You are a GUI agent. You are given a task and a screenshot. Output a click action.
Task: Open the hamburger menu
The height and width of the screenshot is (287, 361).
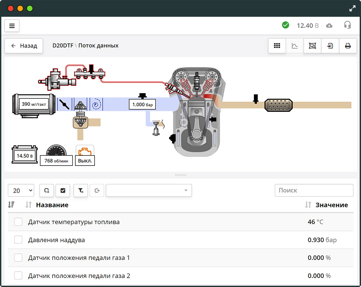(x=12, y=26)
